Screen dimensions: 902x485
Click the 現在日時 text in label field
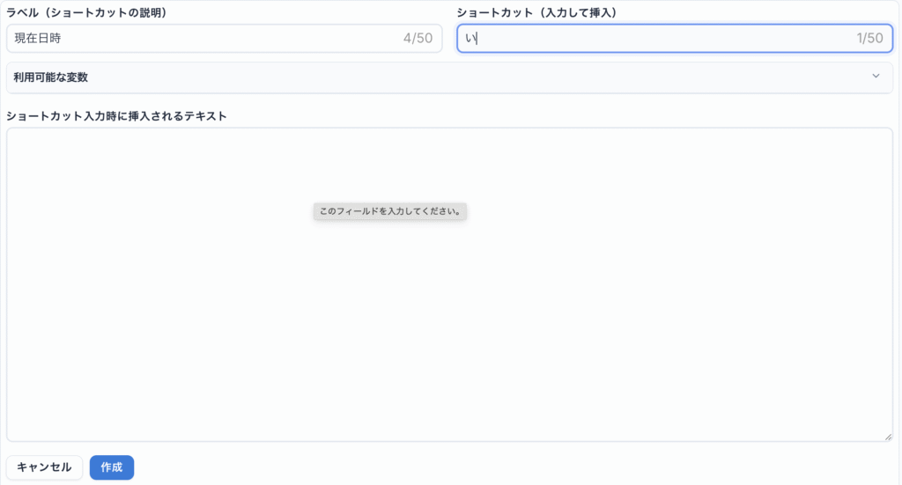[x=38, y=39]
